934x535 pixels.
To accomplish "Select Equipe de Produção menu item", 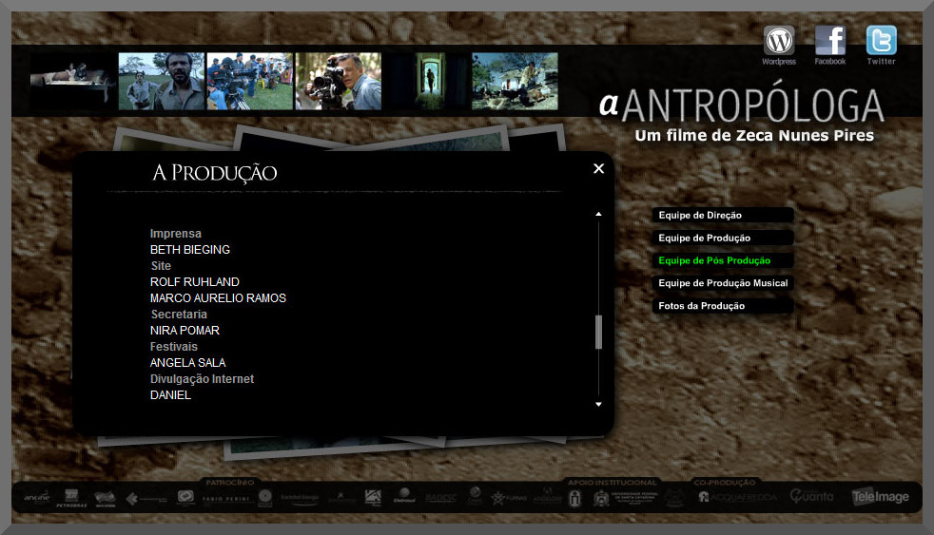I will [723, 238].
